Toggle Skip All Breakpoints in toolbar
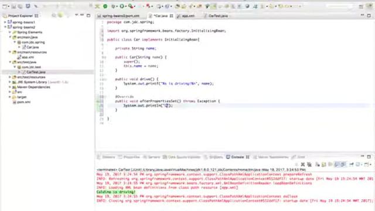 [x=36, y=6]
